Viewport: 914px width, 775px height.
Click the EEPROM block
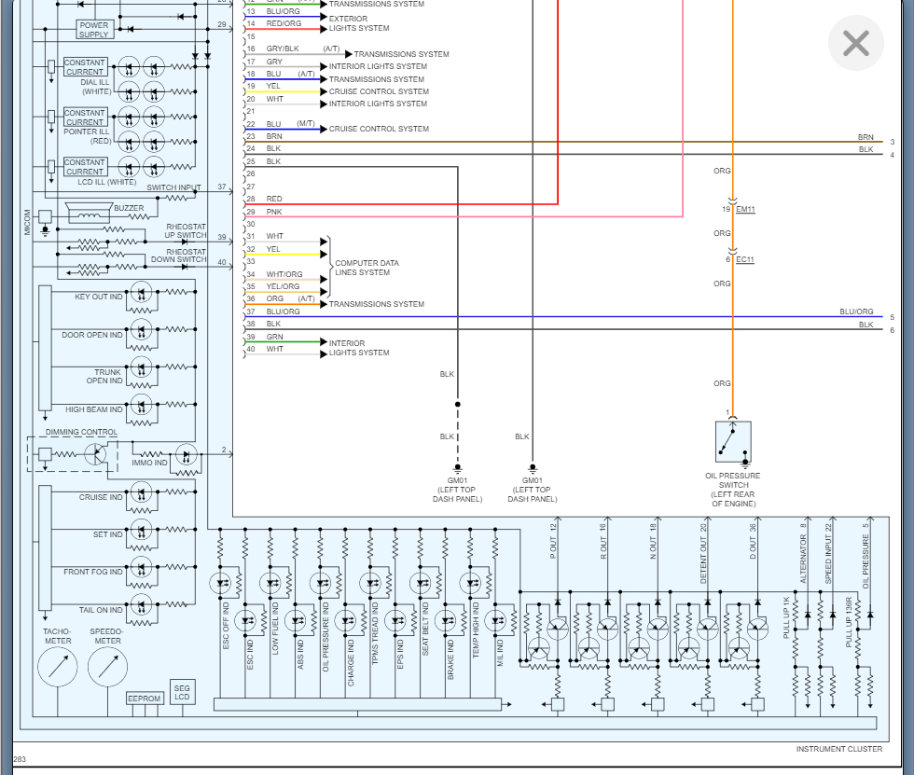[144, 699]
